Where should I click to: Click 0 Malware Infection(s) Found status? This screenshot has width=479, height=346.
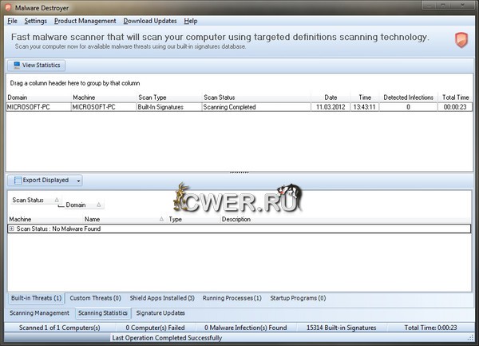246,328
